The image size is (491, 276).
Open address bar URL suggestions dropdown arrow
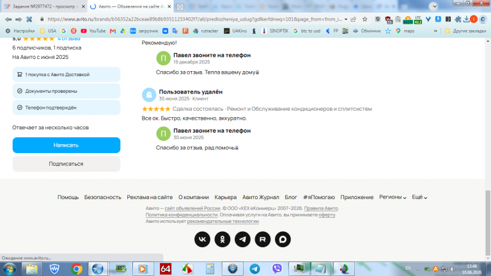(346, 19)
